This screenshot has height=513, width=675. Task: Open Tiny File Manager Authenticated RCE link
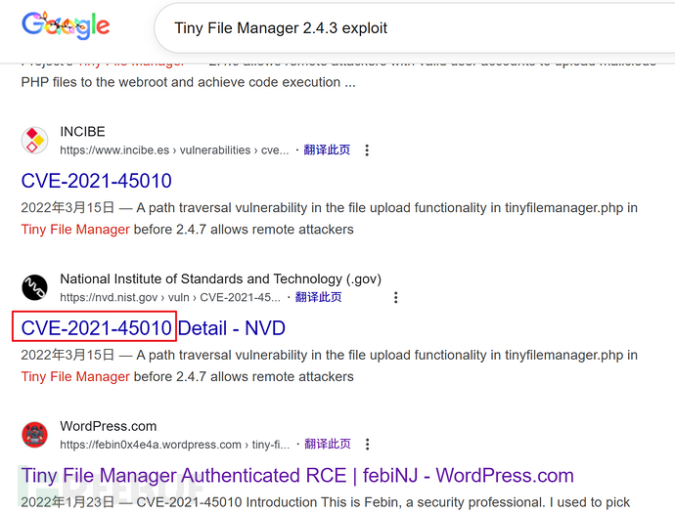(297, 476)
